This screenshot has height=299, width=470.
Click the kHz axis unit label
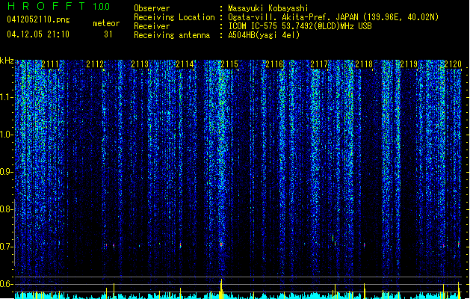pos(7,61)
